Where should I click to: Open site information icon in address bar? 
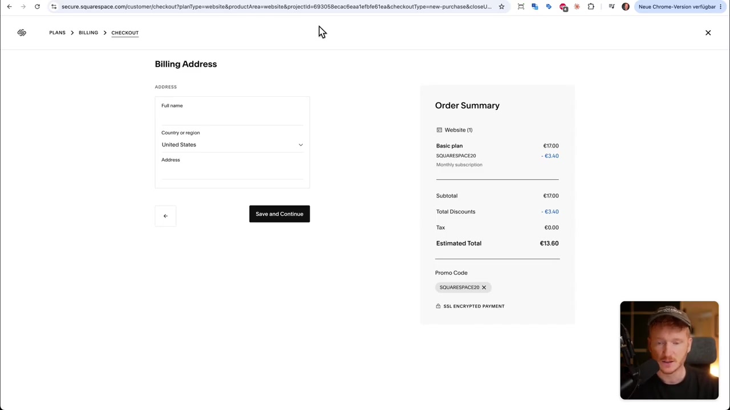click(x=54, y=6)
